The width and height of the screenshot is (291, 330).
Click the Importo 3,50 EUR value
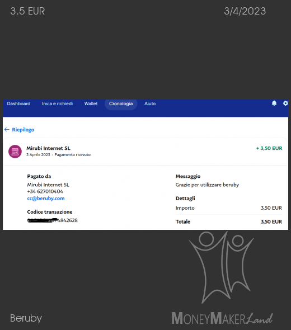click(x=271, y=208)
